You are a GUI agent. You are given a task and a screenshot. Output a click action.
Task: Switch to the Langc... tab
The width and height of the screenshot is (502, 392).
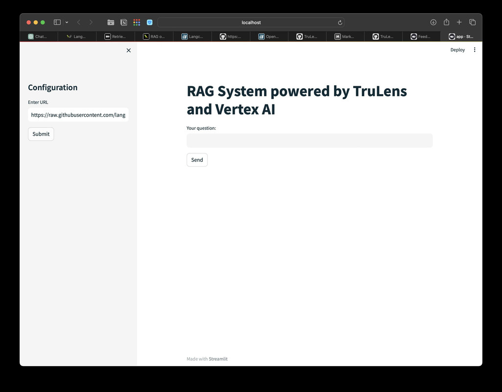click(192, 37)
